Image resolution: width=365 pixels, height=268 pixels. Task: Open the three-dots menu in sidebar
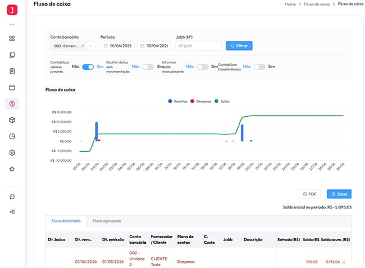(12, 25)
